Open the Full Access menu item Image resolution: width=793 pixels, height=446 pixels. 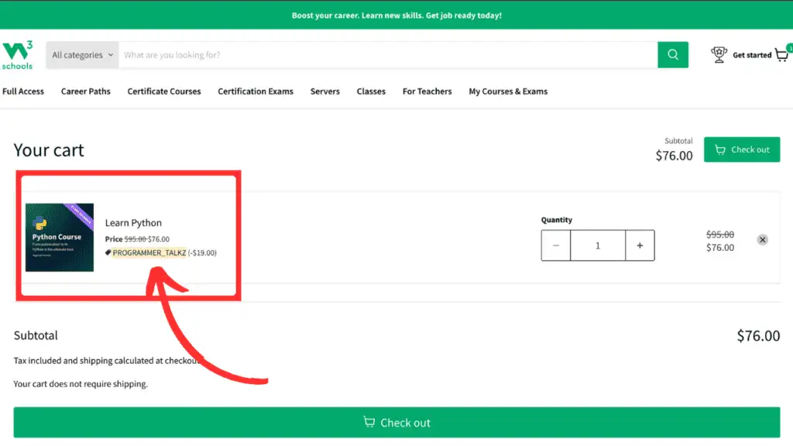(23, 91)
